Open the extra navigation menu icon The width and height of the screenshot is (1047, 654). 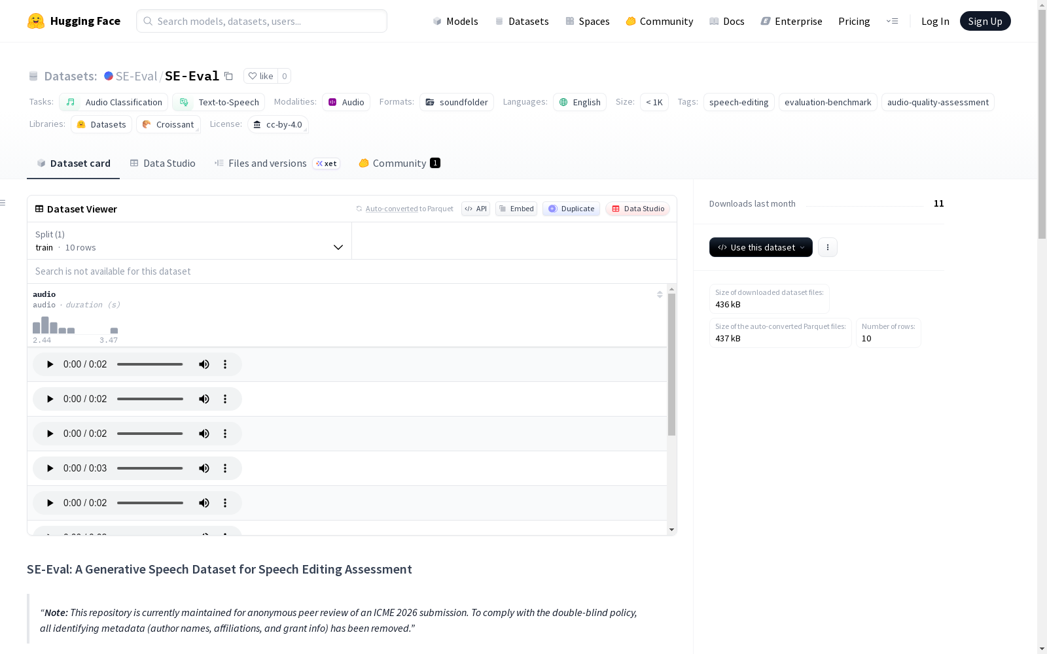(x=892, y=21)
